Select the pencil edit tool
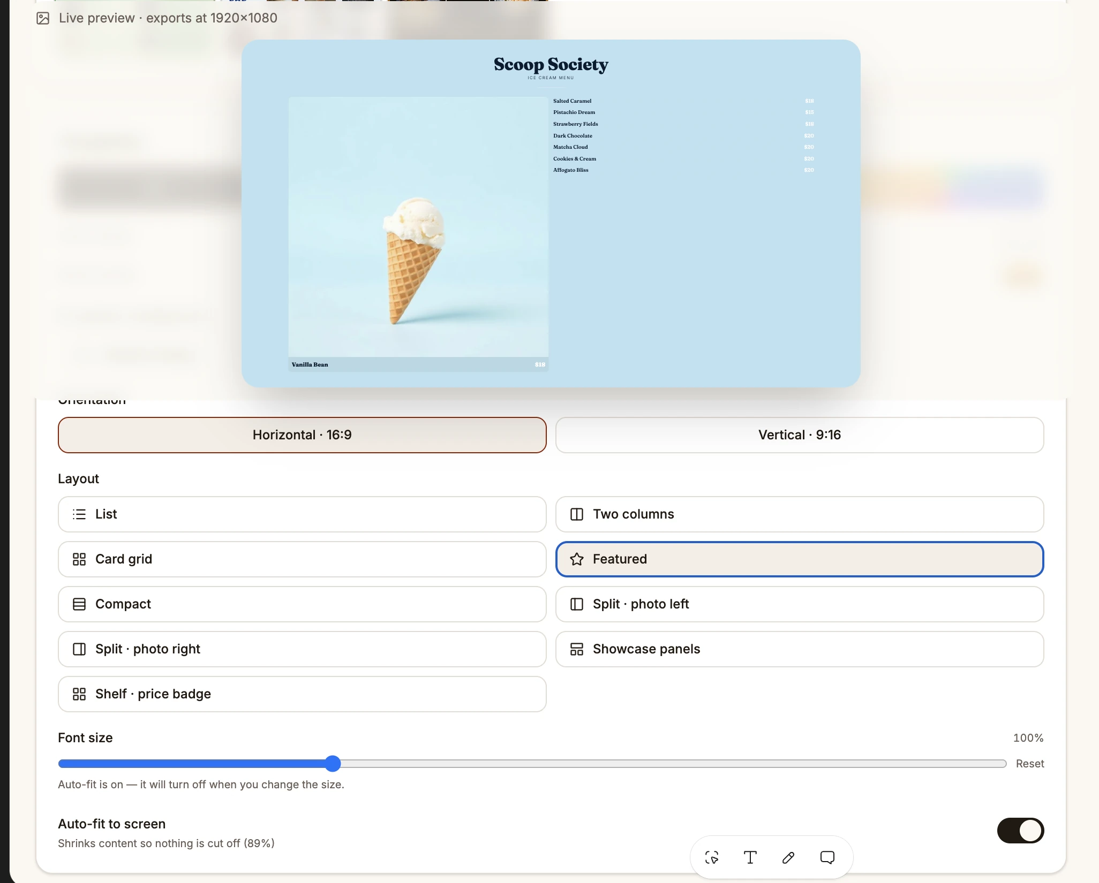Viewport: 1099px width, 883px height. pos(788,857)
